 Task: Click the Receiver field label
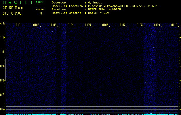59,9
